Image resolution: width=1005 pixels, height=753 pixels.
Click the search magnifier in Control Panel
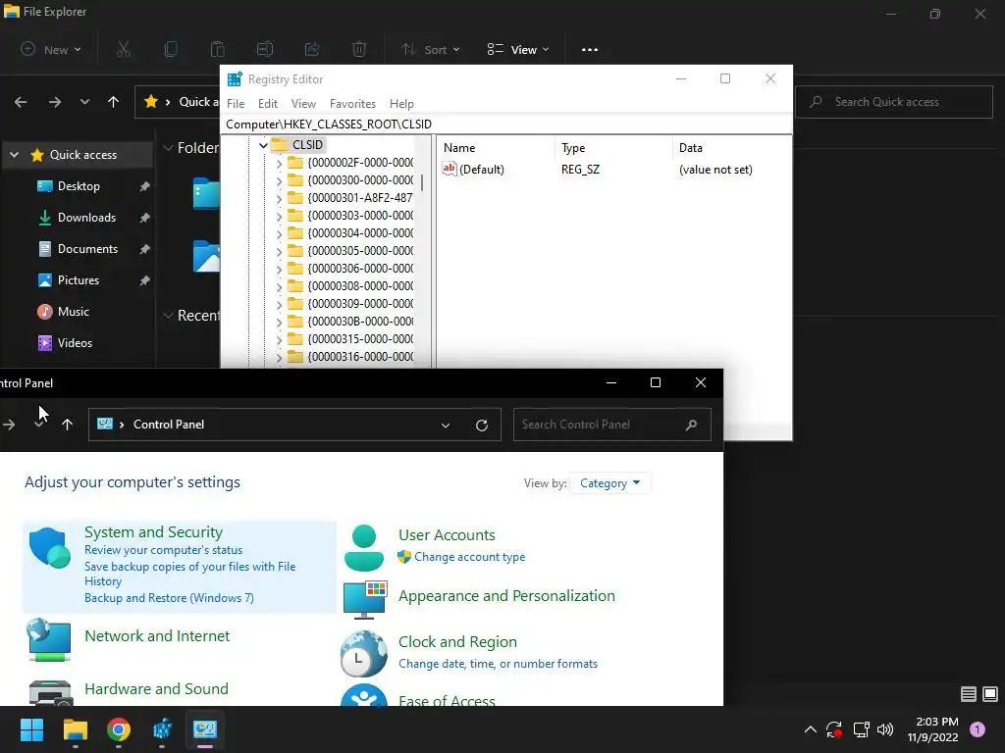tap(691, 425)
